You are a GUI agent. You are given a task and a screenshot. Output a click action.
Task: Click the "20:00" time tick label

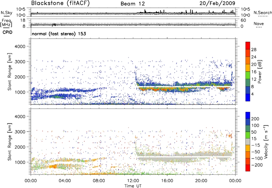click(201, 181)
